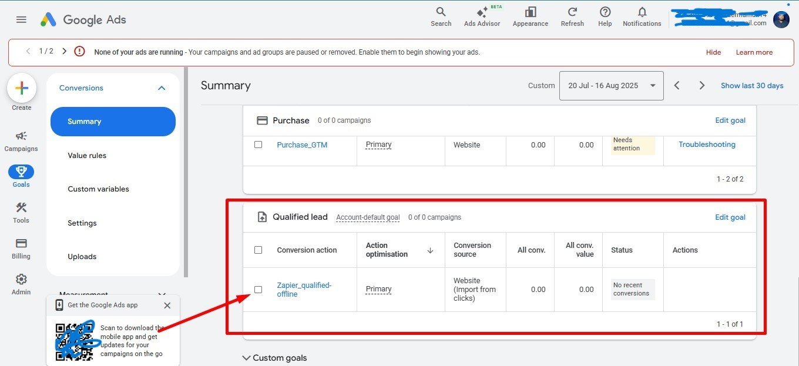Open Primary dropdown for Zapier_qualified-offline
Screen dimensions: 799x366
tap(378, 289)
